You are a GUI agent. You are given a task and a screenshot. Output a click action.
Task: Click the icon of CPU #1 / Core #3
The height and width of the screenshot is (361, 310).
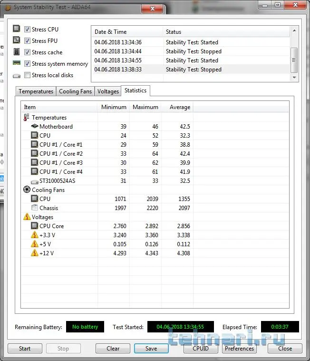[x=34, y=162]
